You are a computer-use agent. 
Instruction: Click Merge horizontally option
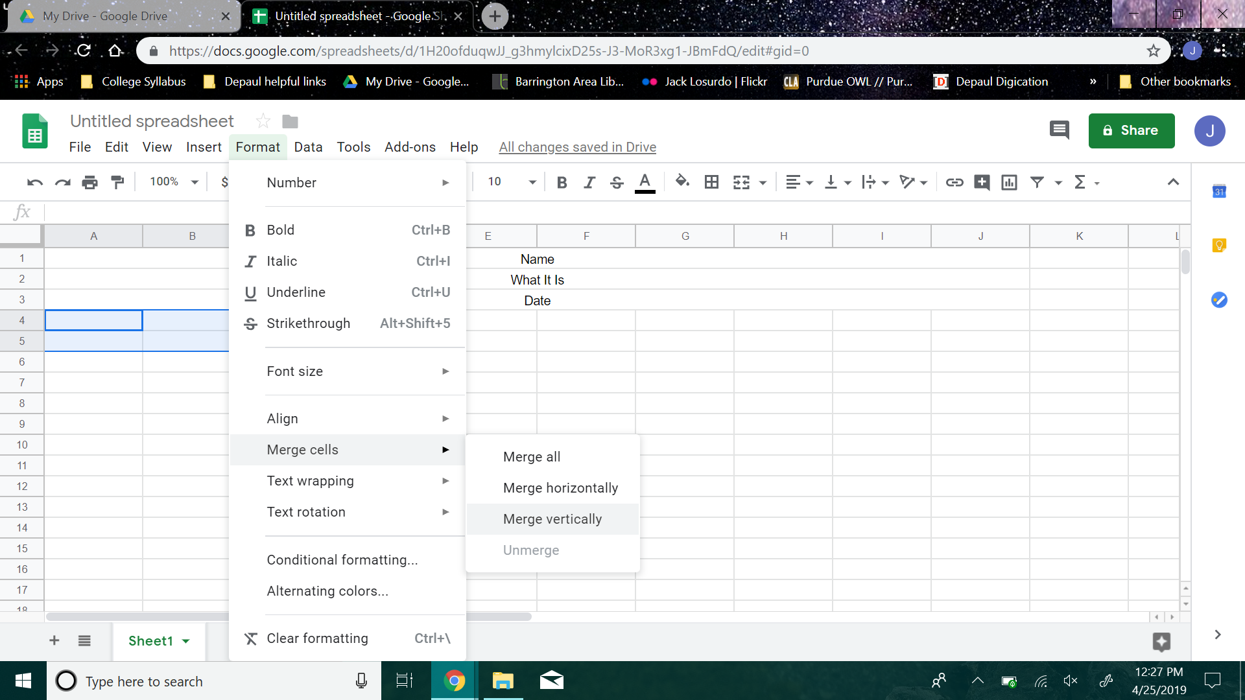click(x=560, y=487)
